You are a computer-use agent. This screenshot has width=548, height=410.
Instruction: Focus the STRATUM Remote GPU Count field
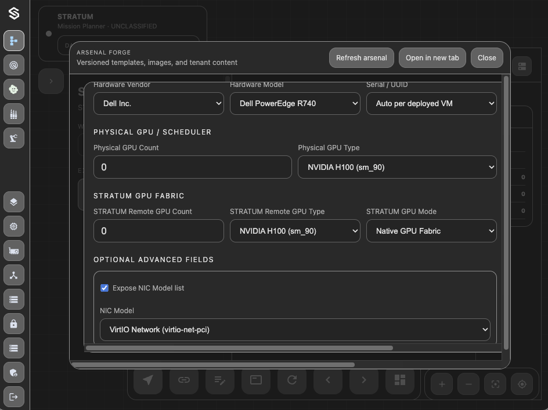pyautogui.click(x=158, y=231)
